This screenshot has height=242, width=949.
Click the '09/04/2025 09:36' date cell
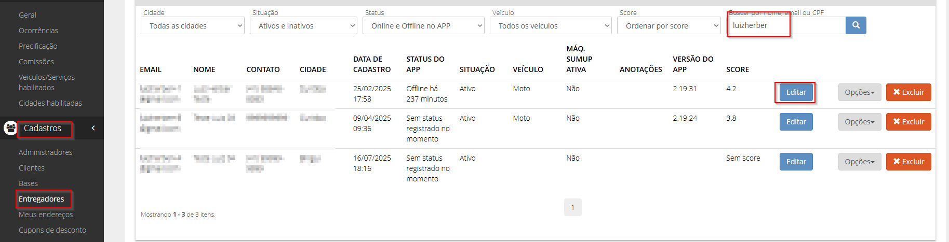point(372,123)
